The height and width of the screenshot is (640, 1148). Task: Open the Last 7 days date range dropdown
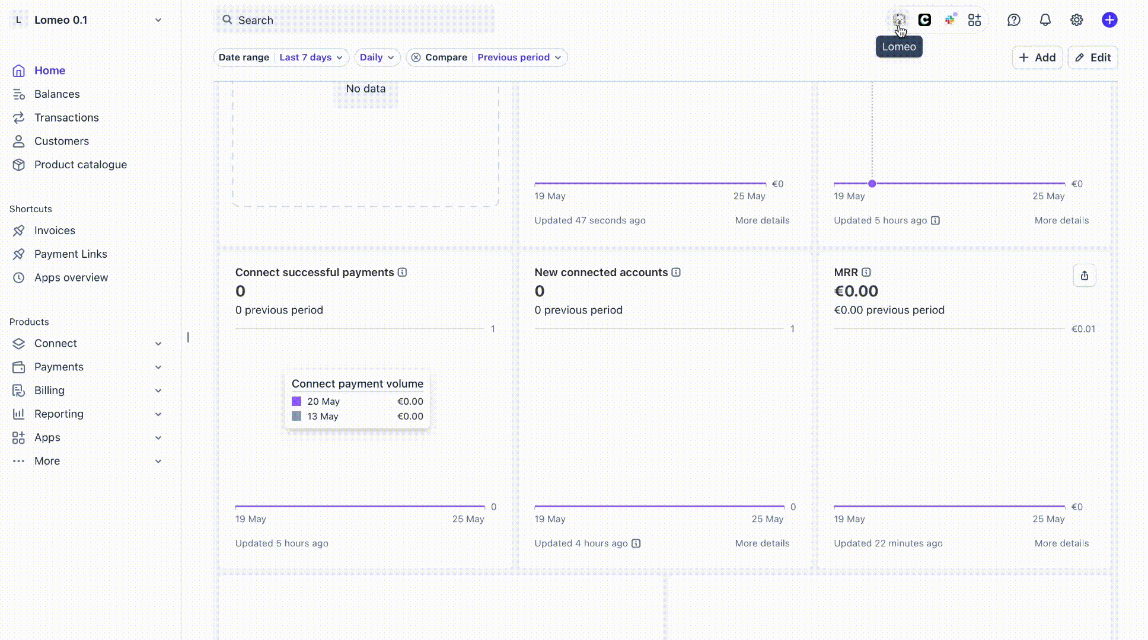311,57
